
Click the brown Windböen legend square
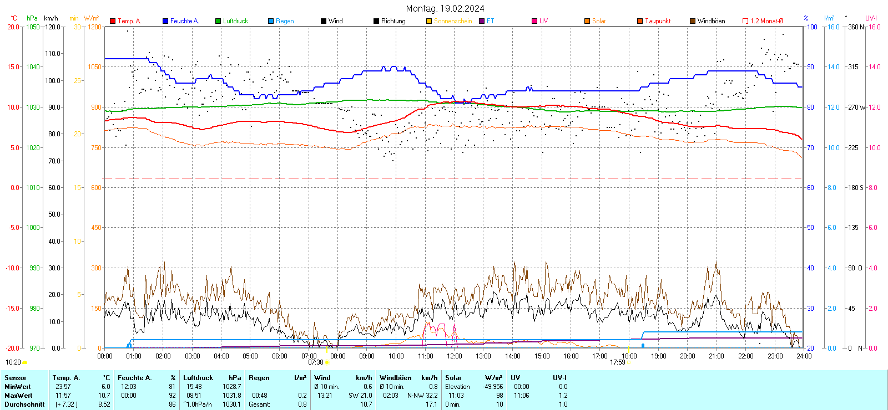point(693,21)
